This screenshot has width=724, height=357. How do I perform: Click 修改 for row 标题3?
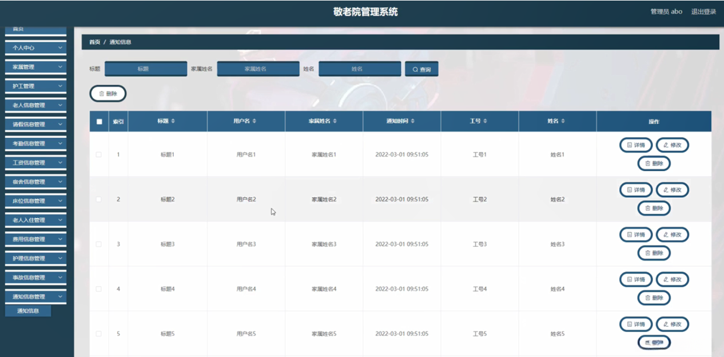tap(672, 234)
